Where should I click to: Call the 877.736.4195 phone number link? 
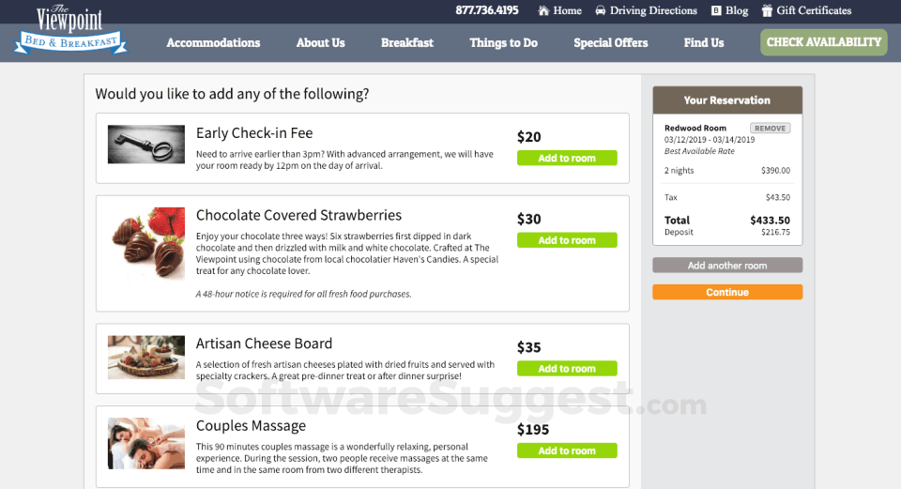click(x=486, y=11)
